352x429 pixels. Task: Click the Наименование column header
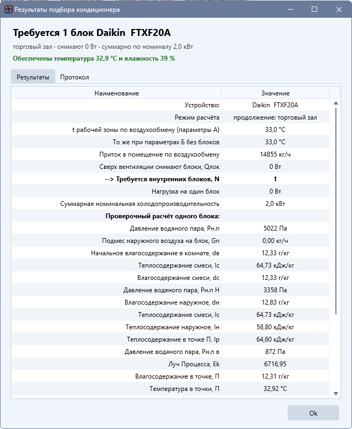[116, 93]
